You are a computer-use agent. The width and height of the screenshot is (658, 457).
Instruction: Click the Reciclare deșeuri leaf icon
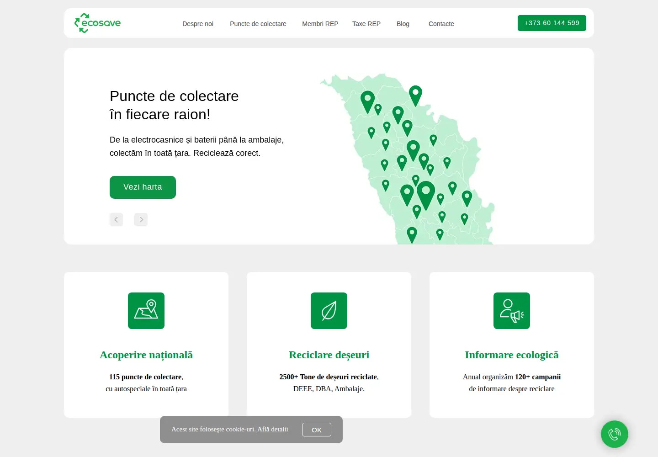coord(329,311)
